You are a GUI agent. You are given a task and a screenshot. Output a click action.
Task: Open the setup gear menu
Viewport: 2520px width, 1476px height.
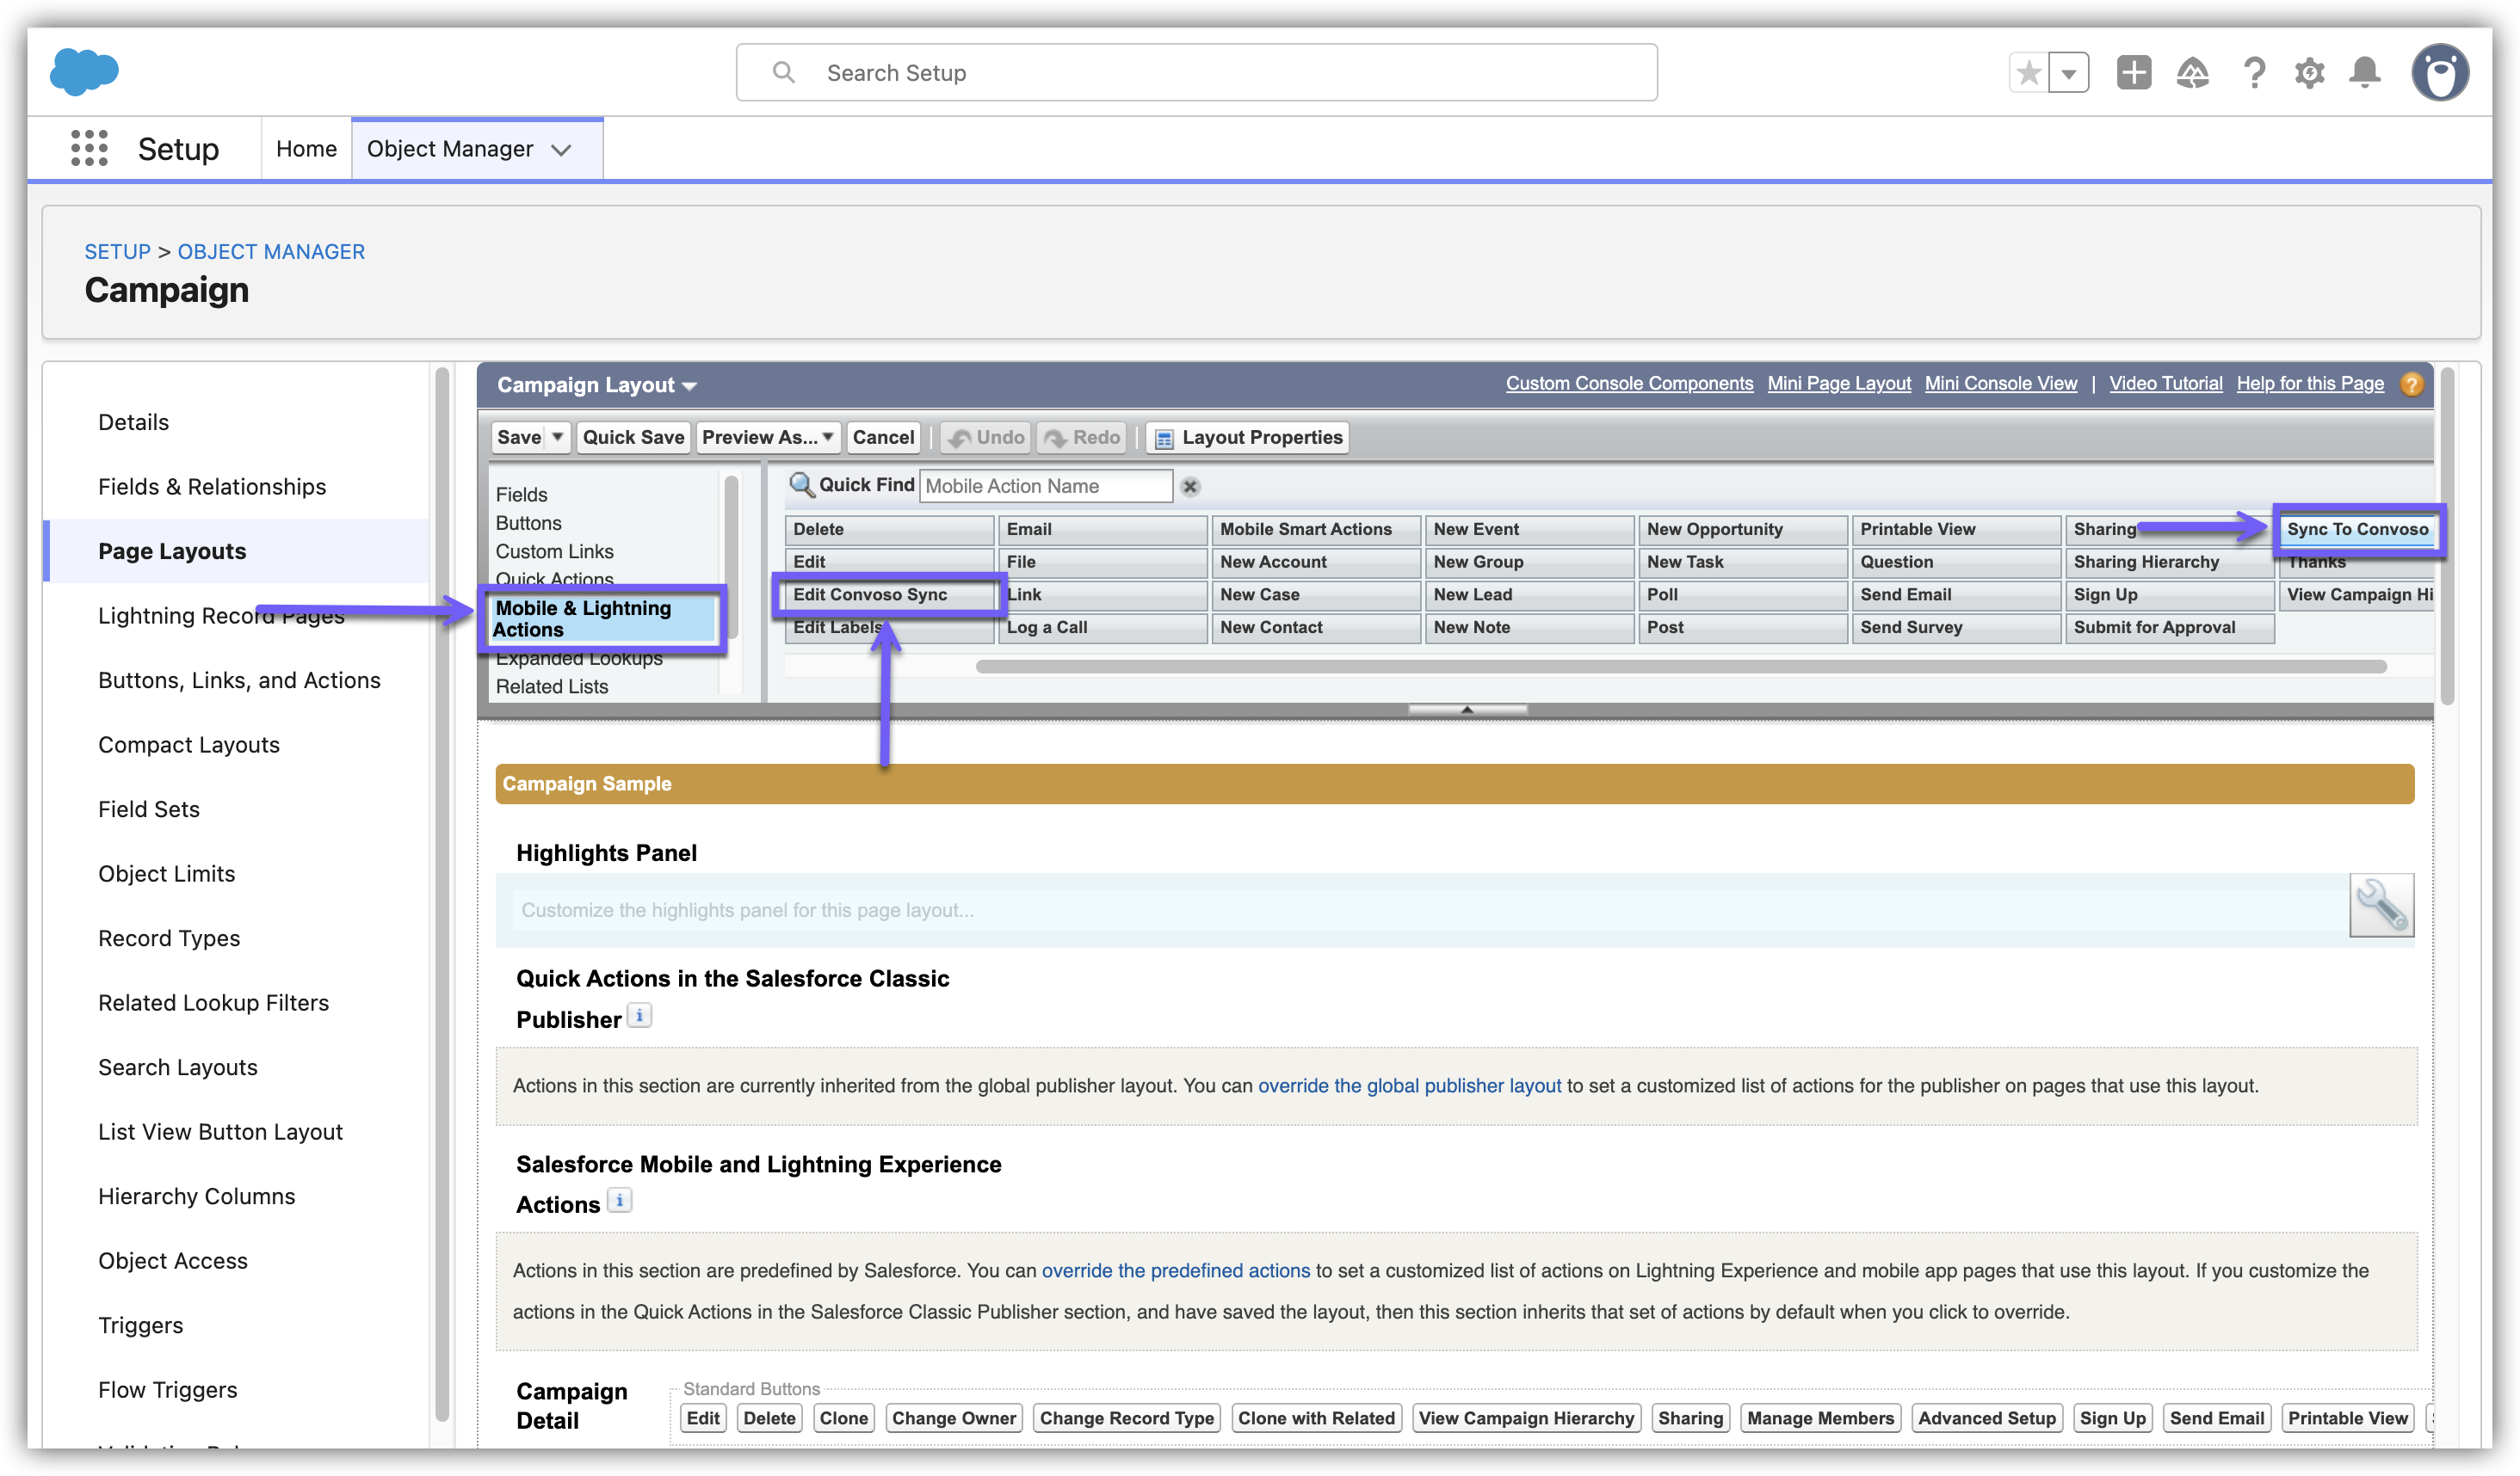click(x=2309, y=72)
